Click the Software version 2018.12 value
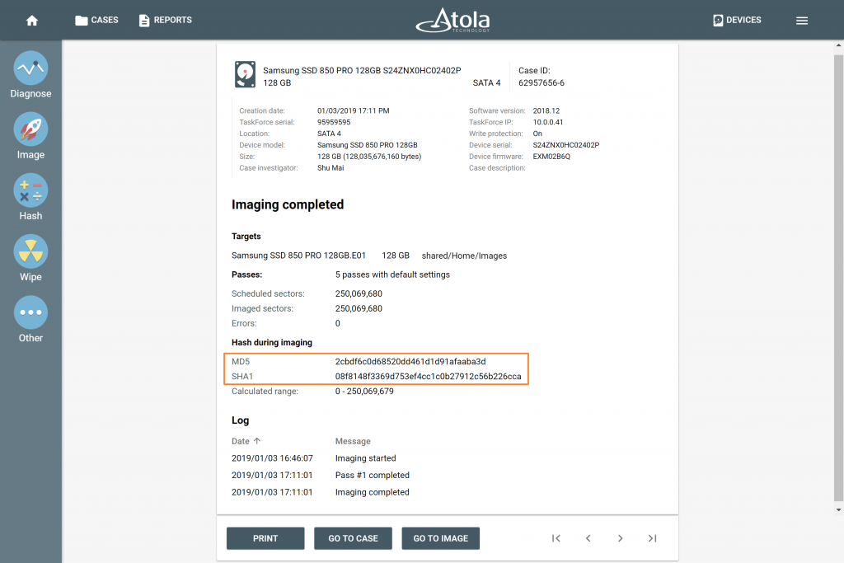Screen dimensions: 844x563 [546, 111]
